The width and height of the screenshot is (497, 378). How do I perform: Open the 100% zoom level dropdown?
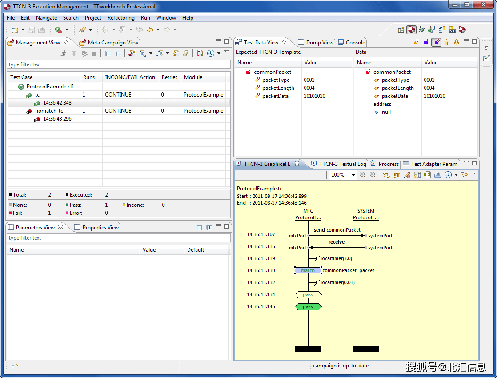click(354, 175)
